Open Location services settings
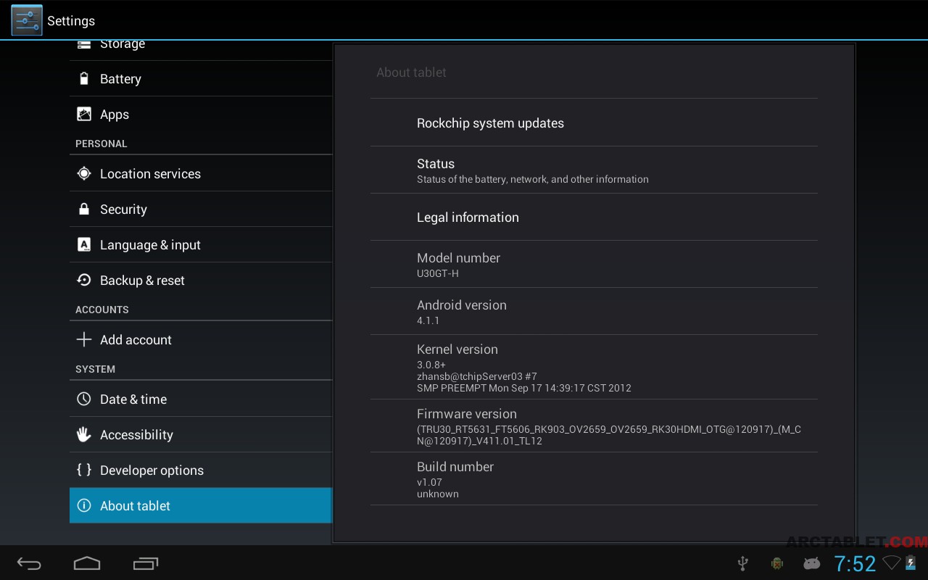Image resolution: width=928 pixels, height=580 pixels. (201, 173)
